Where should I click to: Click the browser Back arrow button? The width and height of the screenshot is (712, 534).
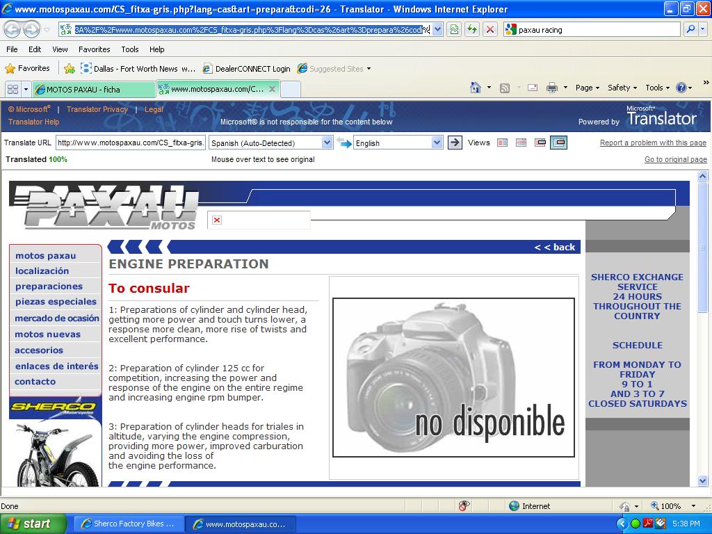point(13,30)
